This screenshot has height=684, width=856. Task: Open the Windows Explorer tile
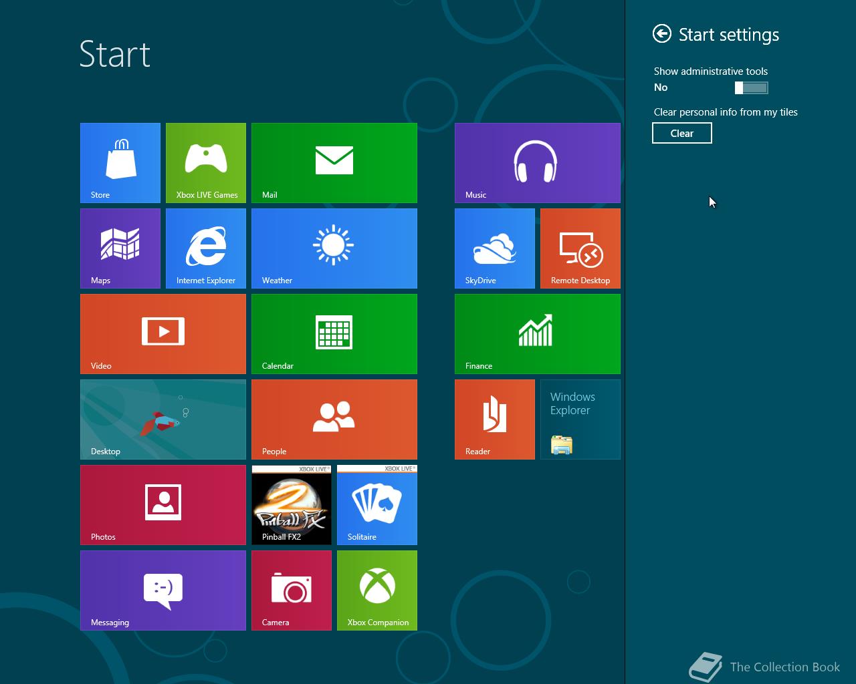tap(580, 419)
